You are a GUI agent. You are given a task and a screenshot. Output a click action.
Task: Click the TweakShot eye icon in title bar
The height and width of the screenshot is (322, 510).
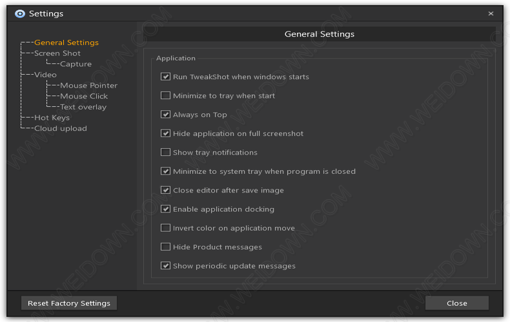pyautogui.click(x=20, y=14)
